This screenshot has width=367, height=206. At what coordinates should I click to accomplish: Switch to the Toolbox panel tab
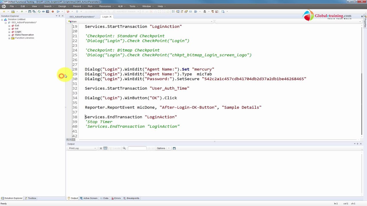30,198
